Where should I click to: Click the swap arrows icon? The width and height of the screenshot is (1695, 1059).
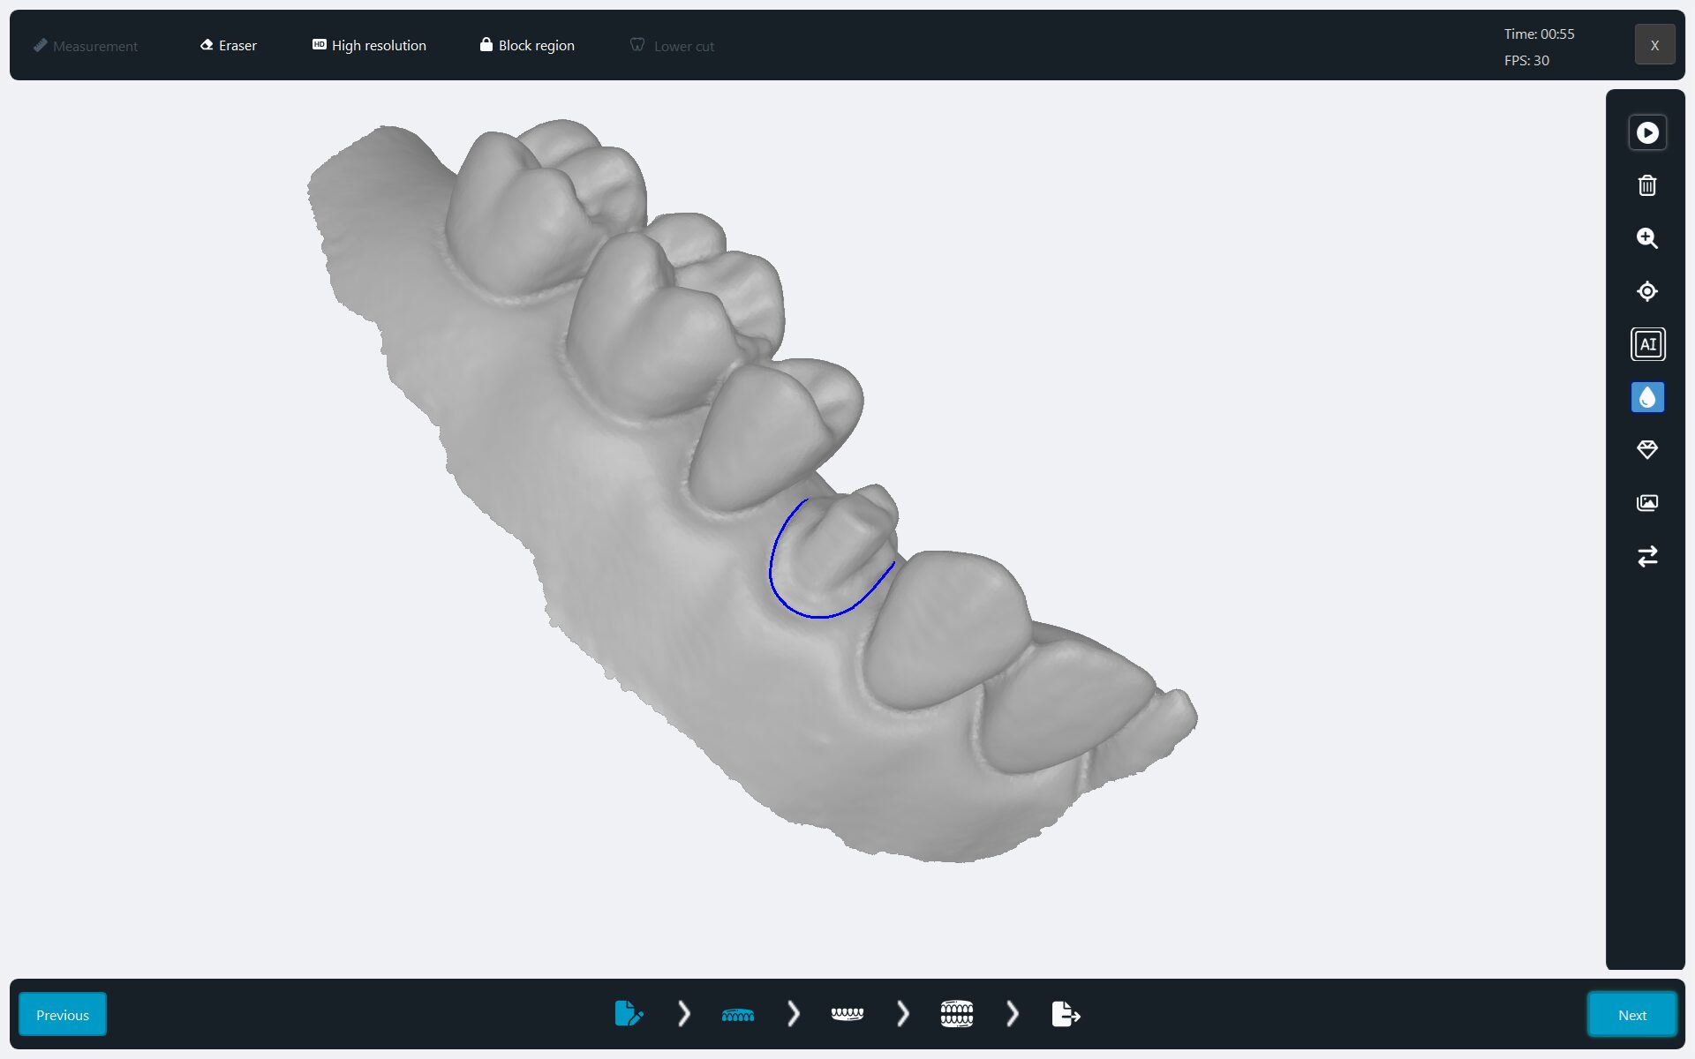tap(1646, 556)
